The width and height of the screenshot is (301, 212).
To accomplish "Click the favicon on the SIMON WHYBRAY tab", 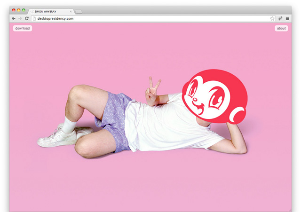I will pyautogui.click(x=32, y=10).
